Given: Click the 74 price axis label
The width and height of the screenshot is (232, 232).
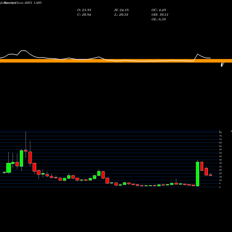Looking at the screenshot, I should 220,139.
